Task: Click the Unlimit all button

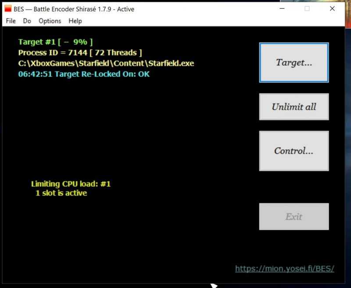Action: [x=294, y=107]
